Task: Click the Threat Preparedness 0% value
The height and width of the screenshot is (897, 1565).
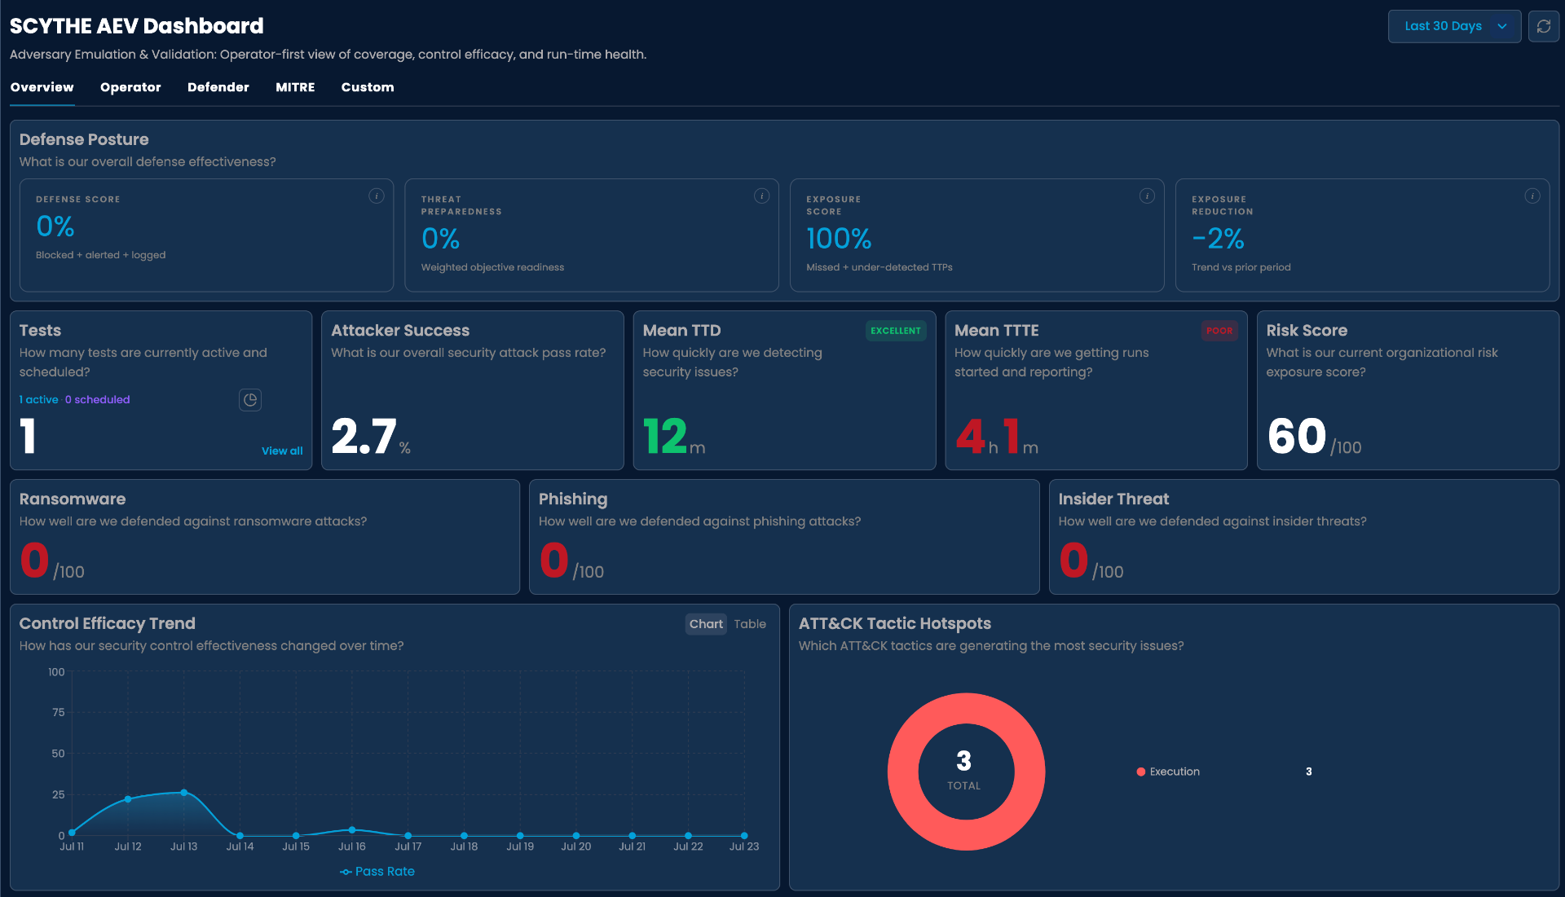Action: pyautogui.click(x=441, y=238)
